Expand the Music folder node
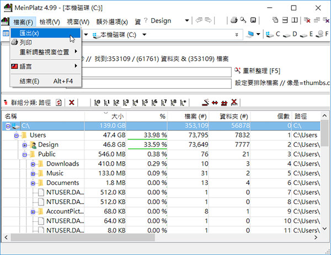The image size is (331, 255). pyautogui.click(x=33, y=174)
